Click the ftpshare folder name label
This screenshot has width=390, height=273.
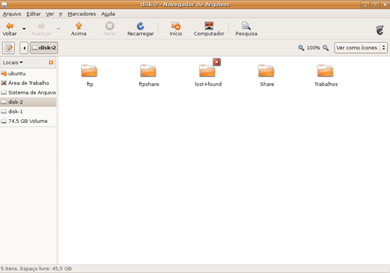pyautogui.click(x=149, y=84)
